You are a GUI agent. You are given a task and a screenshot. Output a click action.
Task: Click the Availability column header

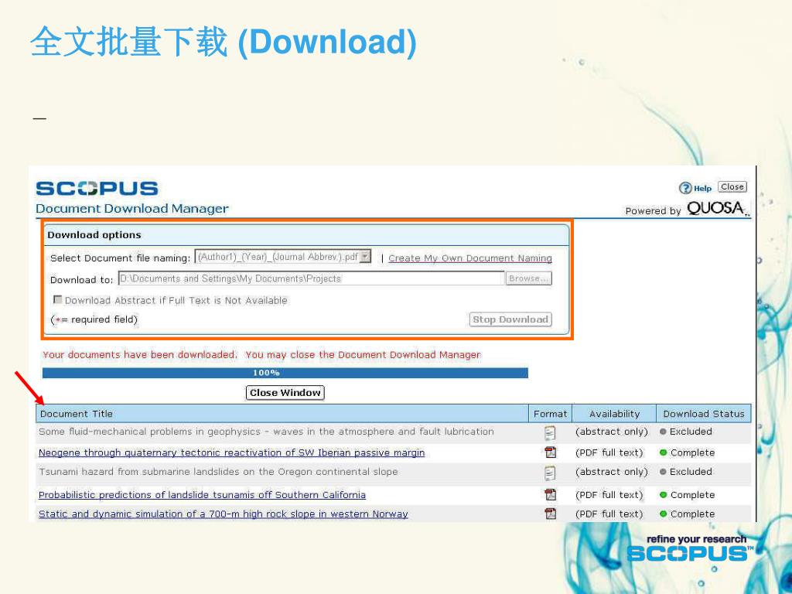click(x=614, y=414)
